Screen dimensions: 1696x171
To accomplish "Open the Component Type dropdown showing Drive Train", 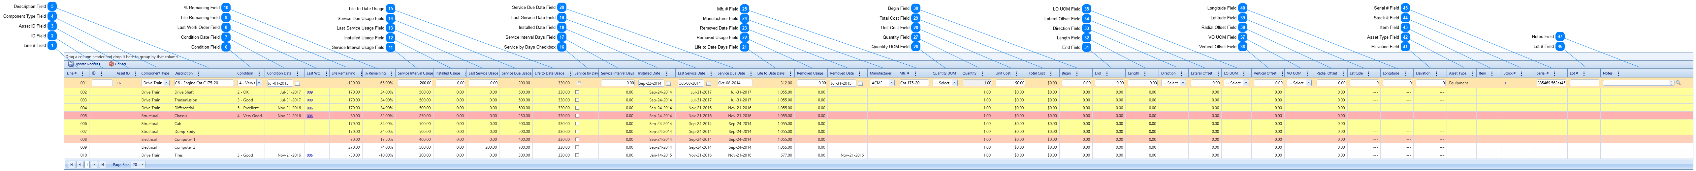I will (167, 83).
